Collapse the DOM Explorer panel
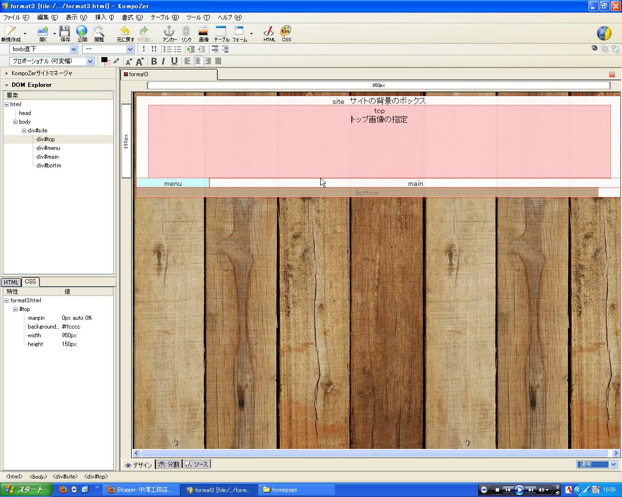Screen dimensions: 622x497 tap(7, 85)
